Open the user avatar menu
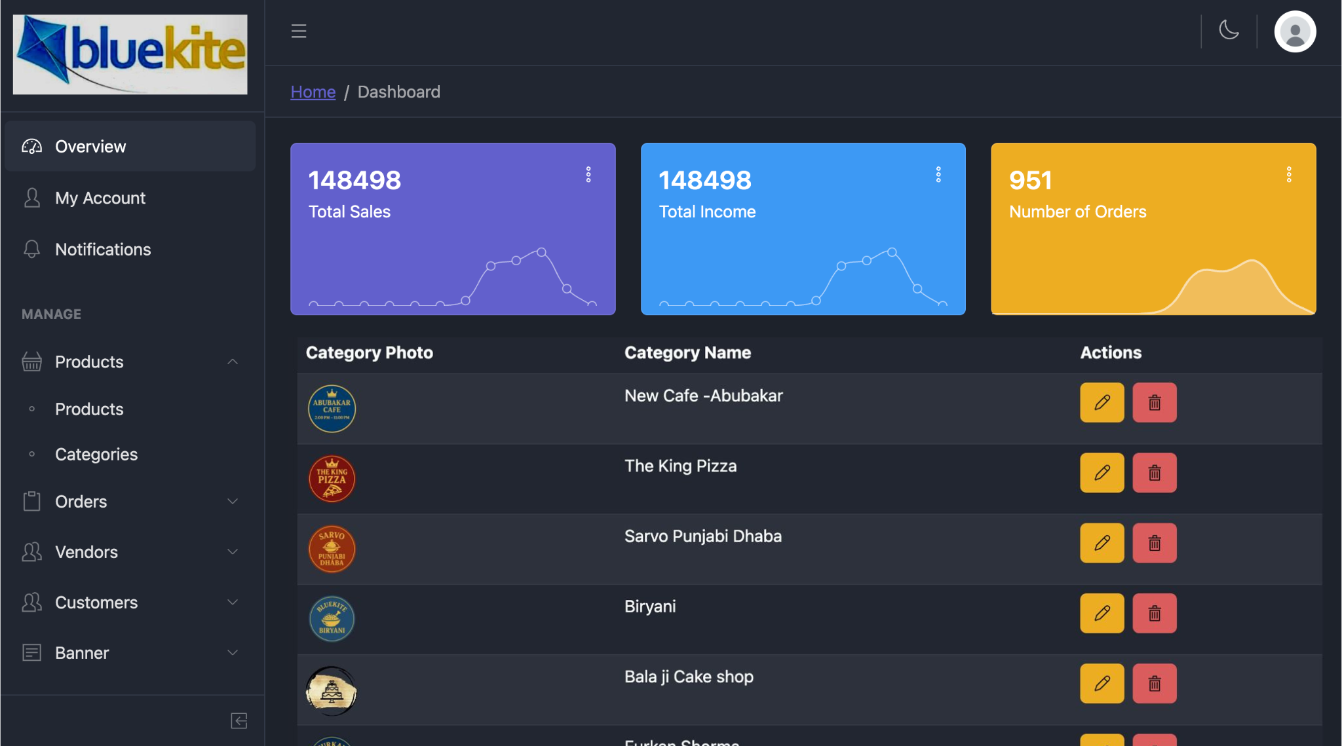 coord(1295,31)
